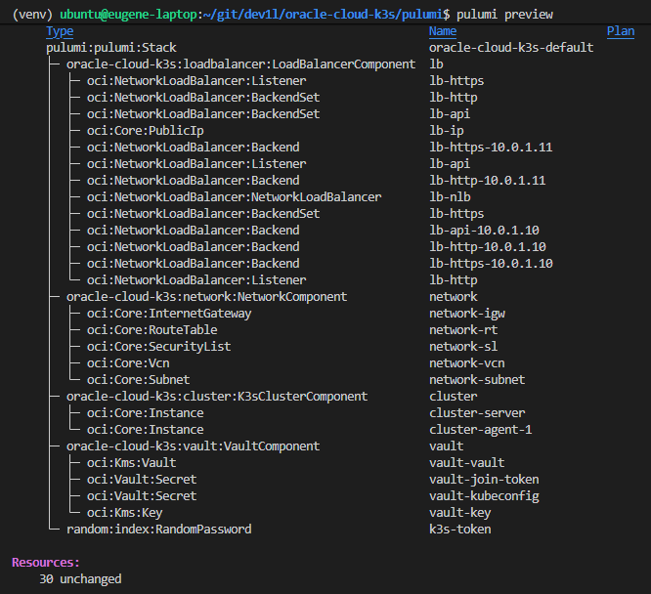Screen dimensions: 651x594
Task: Click 'oci:Kms:Vault' type entry
Action: coord(131,463)
